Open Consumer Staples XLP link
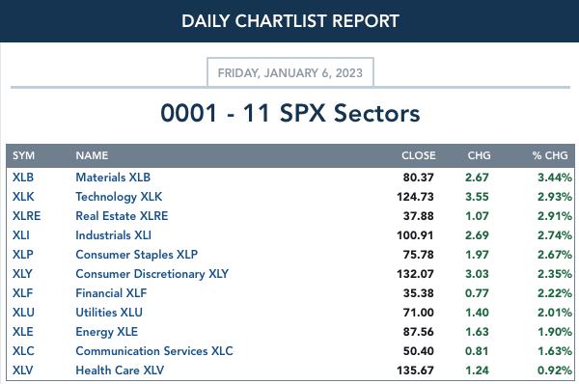 (137, 255)
